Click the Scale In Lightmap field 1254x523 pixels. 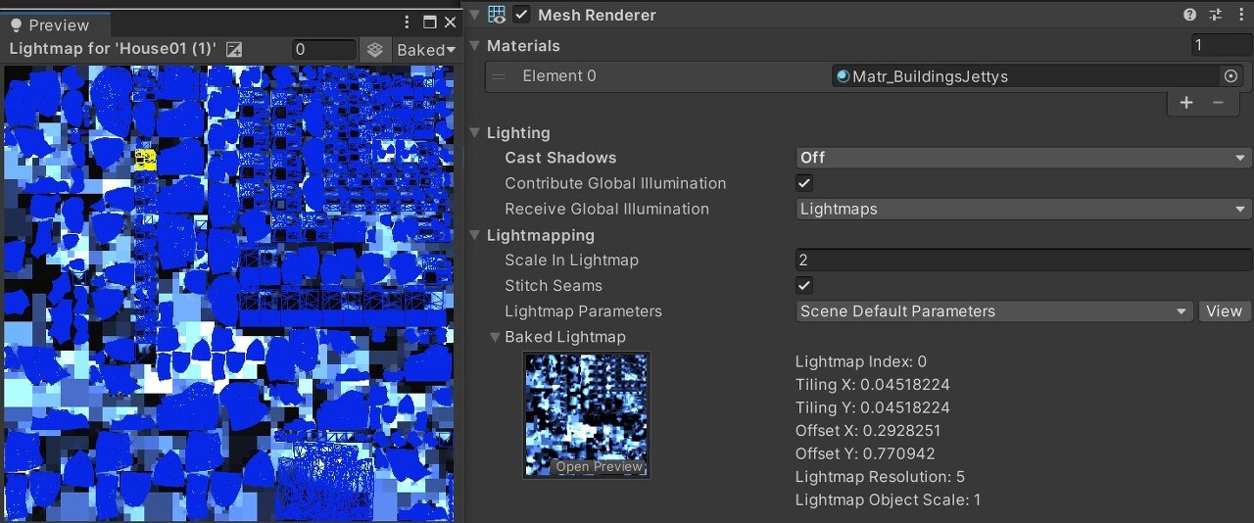(1023, 260)
